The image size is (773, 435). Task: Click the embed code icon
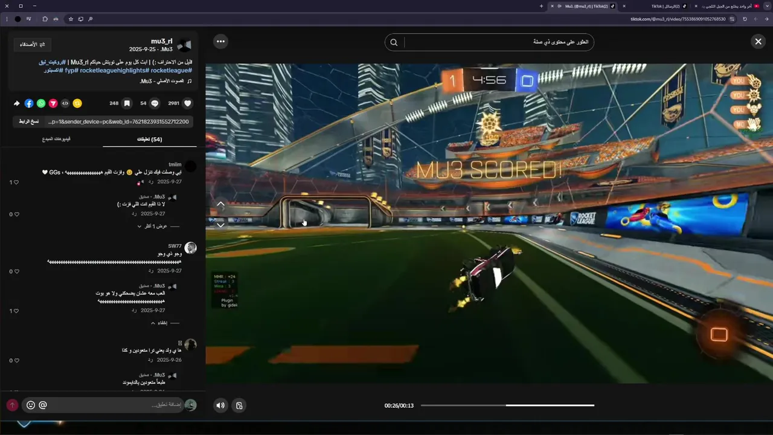65,103
